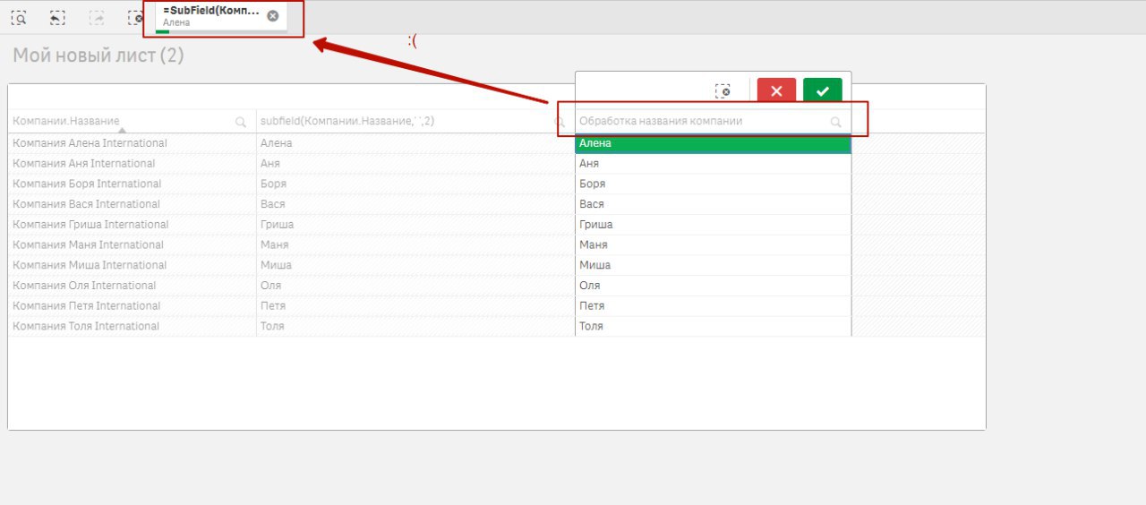The width and height of the screenshot is (1146, 505).
Task: Cancel selection with red X button
Action: point(776,91)
